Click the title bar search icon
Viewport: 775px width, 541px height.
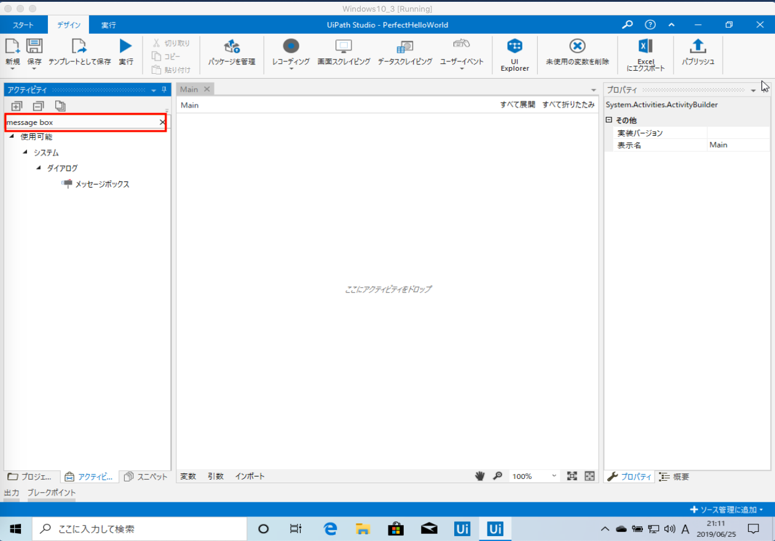pos(627,25)
